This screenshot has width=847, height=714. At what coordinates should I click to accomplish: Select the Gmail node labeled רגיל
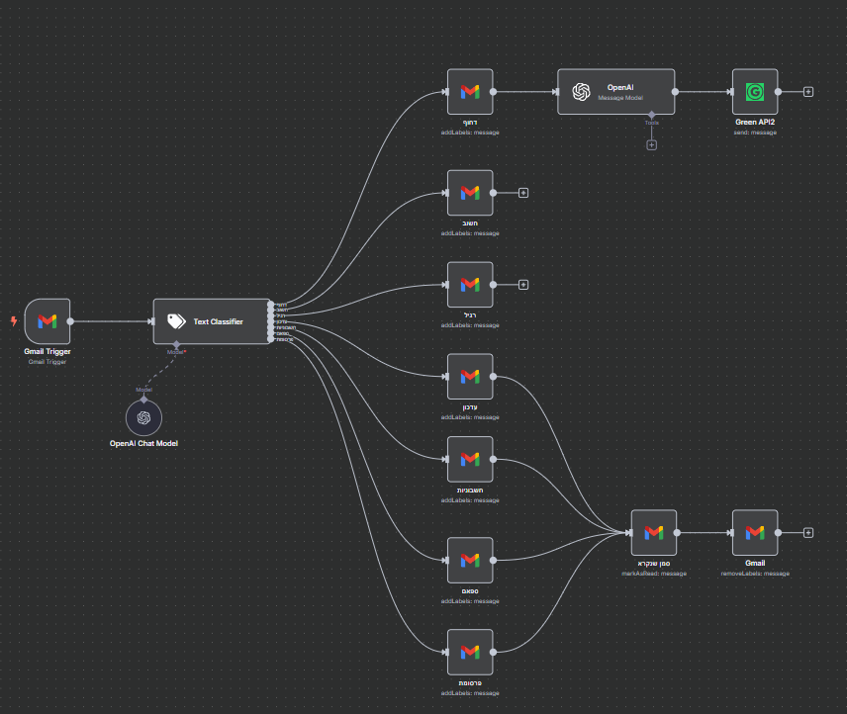[x=470, y=285]
